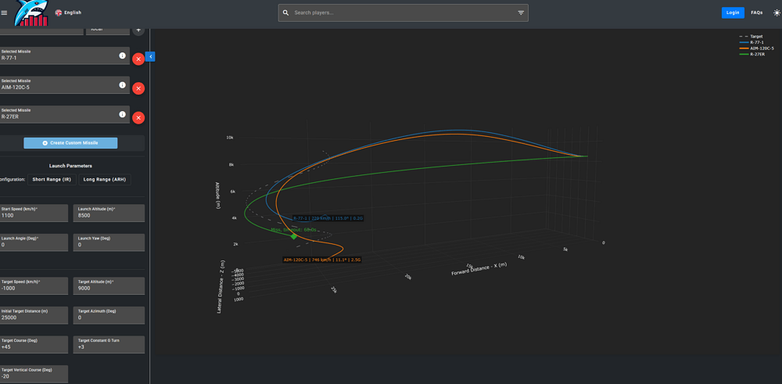This screenshot has width=782, height=384.
Task: Select Long Range (ARH) configuration
Action: (x=105, y=179)
